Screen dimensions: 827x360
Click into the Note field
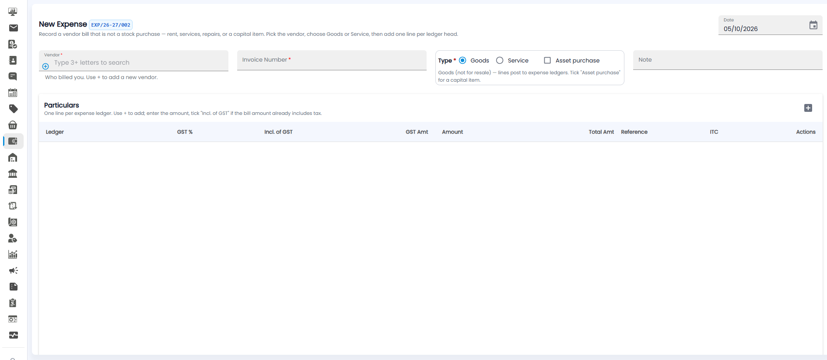click(x=728, y=60)
